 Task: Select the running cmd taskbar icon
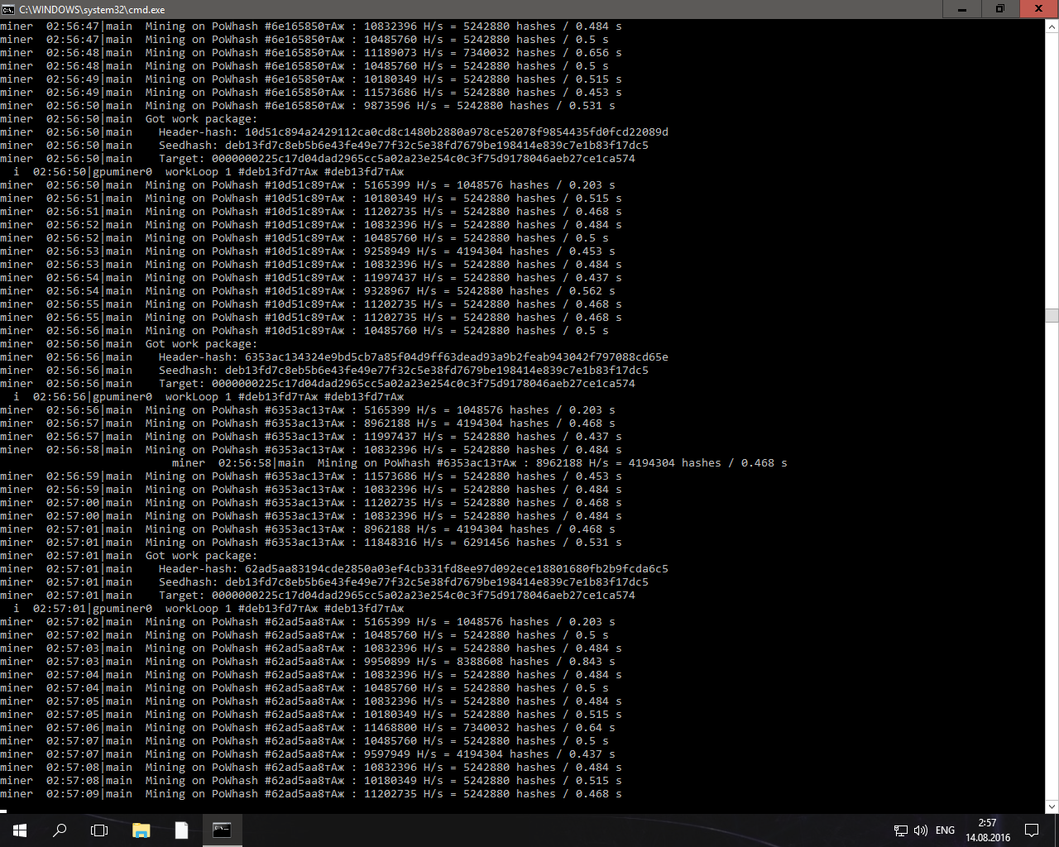click(x=222, y=830)
